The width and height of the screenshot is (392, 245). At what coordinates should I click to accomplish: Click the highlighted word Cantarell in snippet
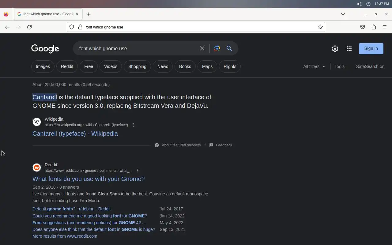point(45,97)
